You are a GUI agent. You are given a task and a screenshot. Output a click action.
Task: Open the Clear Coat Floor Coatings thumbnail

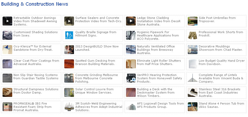[7, 64]
